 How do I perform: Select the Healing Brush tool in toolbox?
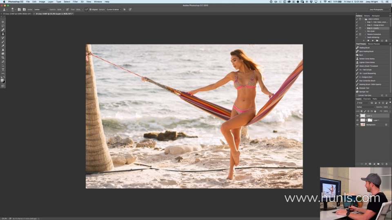click(3, 30)
